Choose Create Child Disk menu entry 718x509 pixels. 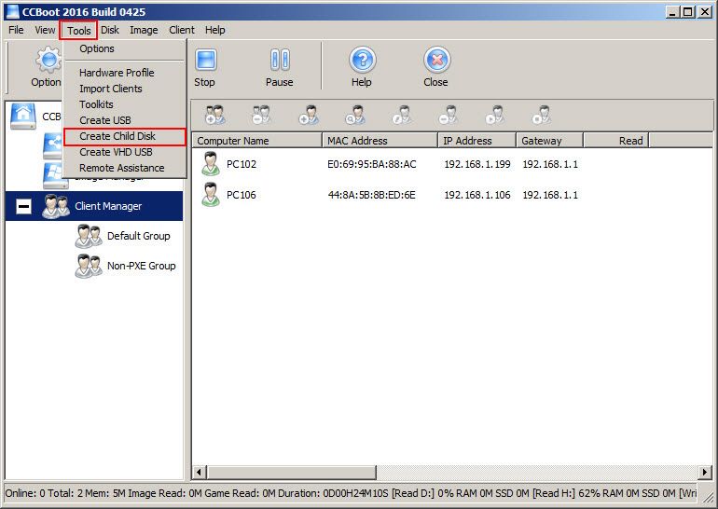(x=125, y=136)
